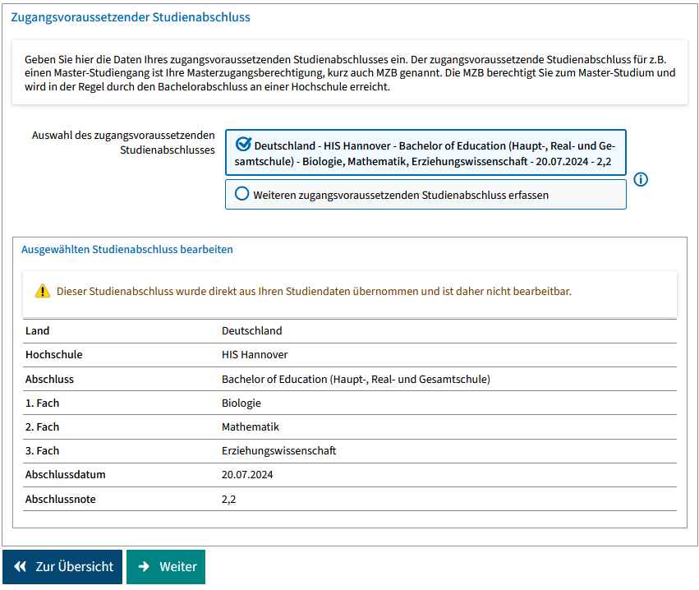Go back via the Zur Übersicht button

click(x=62, y=567)
